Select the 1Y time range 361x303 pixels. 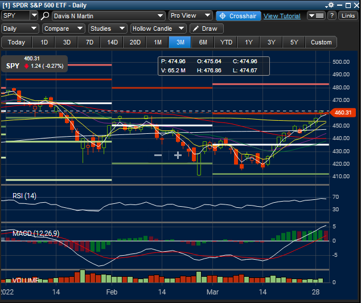(249, 42)
